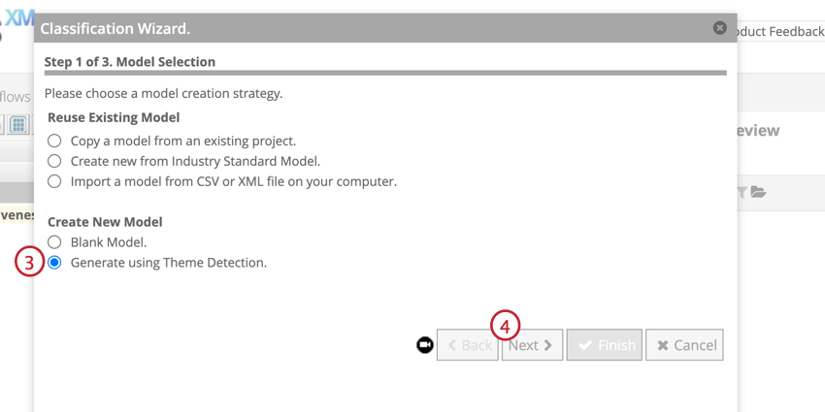The height and width of the screenshot is (412, 825).
Task: Click the grid view icon in the toolbar
Action: 18,124
